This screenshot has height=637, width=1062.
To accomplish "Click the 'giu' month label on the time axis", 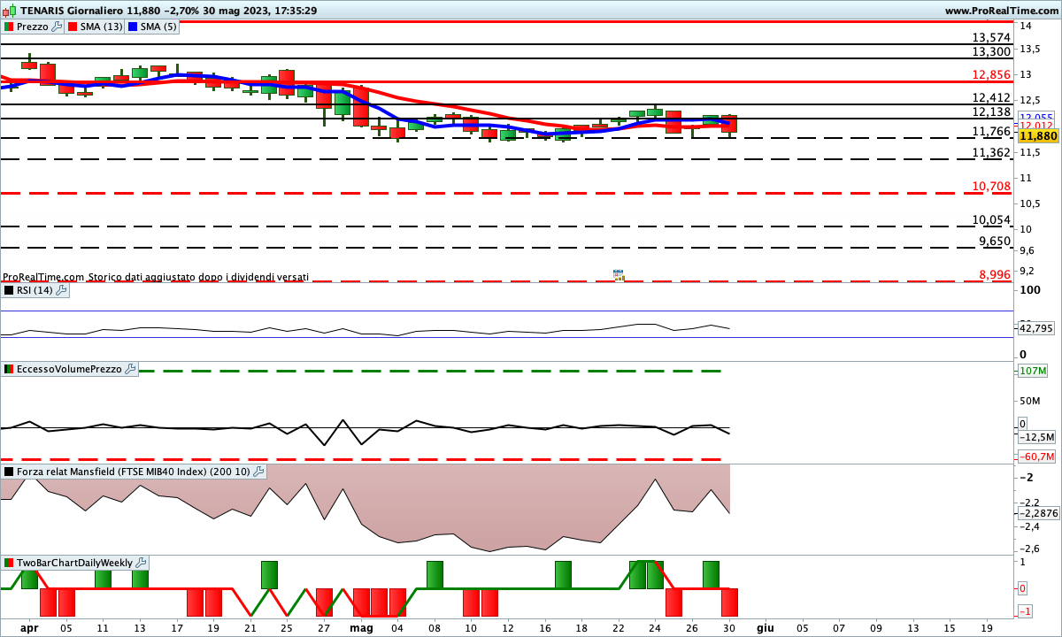I will click(765, 627).
